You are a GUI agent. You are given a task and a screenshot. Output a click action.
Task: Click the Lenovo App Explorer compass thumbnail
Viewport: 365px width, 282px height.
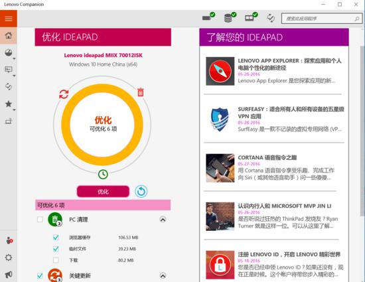tap(220, 71)
